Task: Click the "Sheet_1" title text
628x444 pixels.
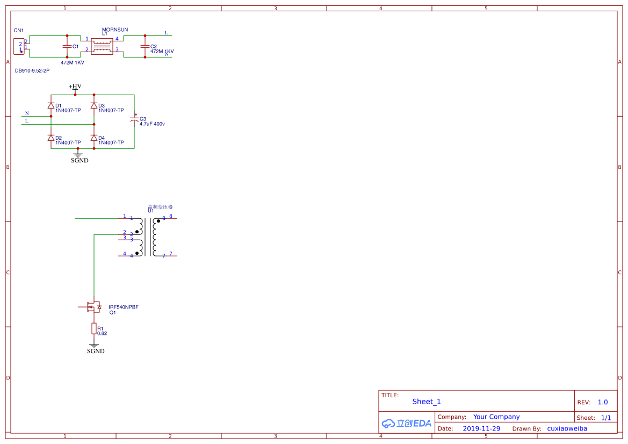Action: [427, 402]
